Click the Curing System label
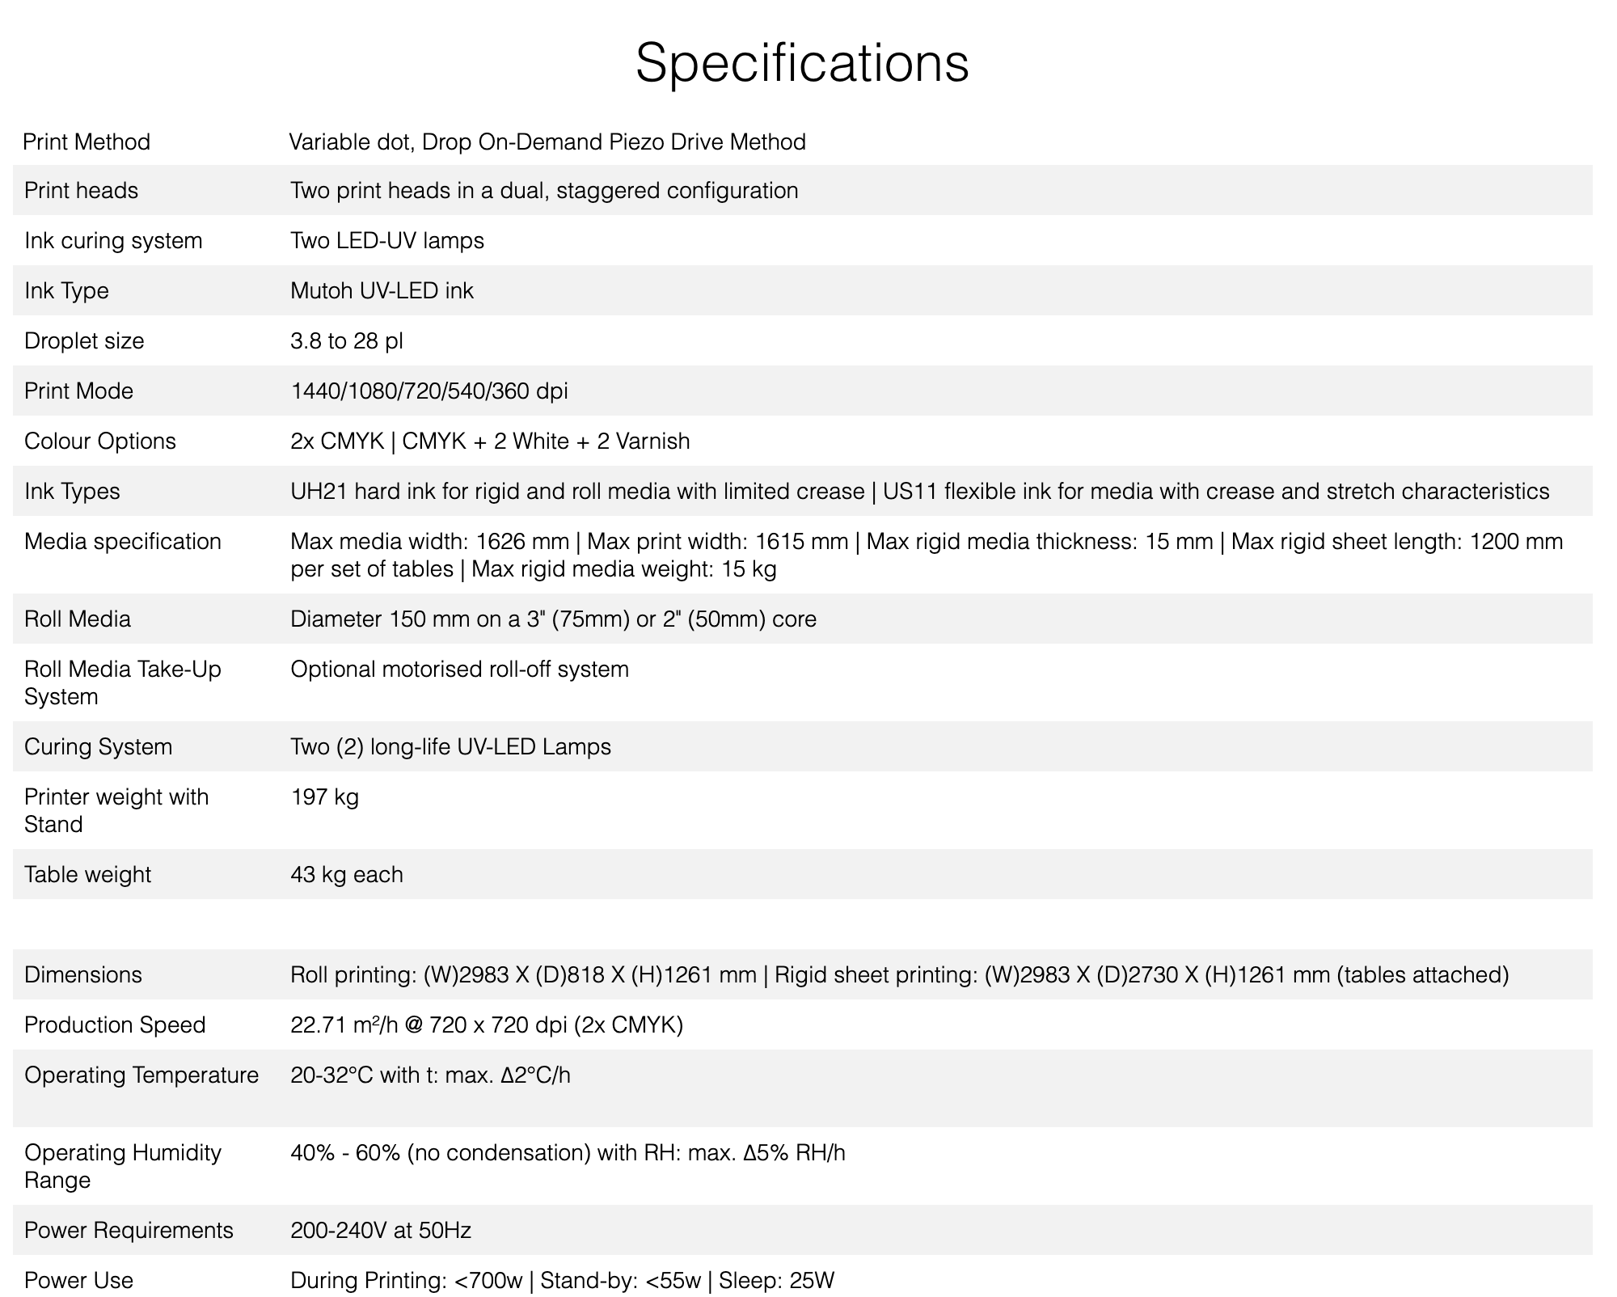Viewport: 1617px width, 1297px height. [98, 747]
